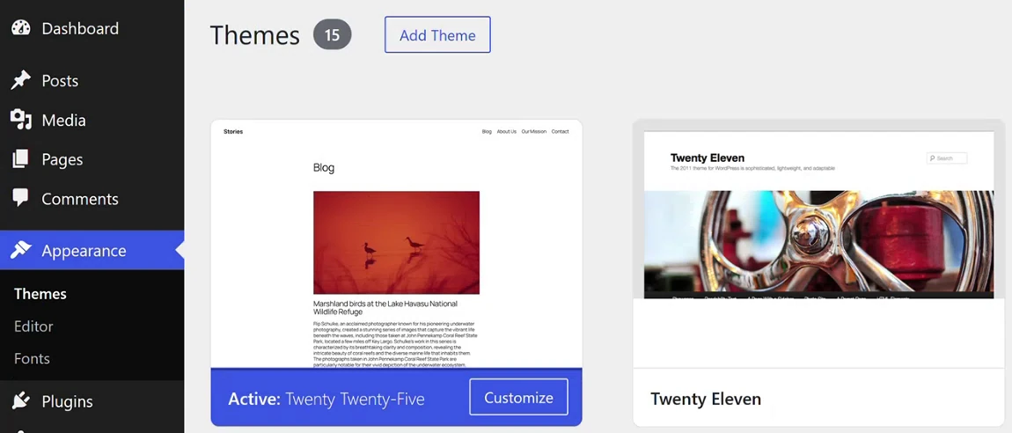This screenshot has height=433, width=1012.
Task: Open the Pages menu item
Action: [92, 159]
